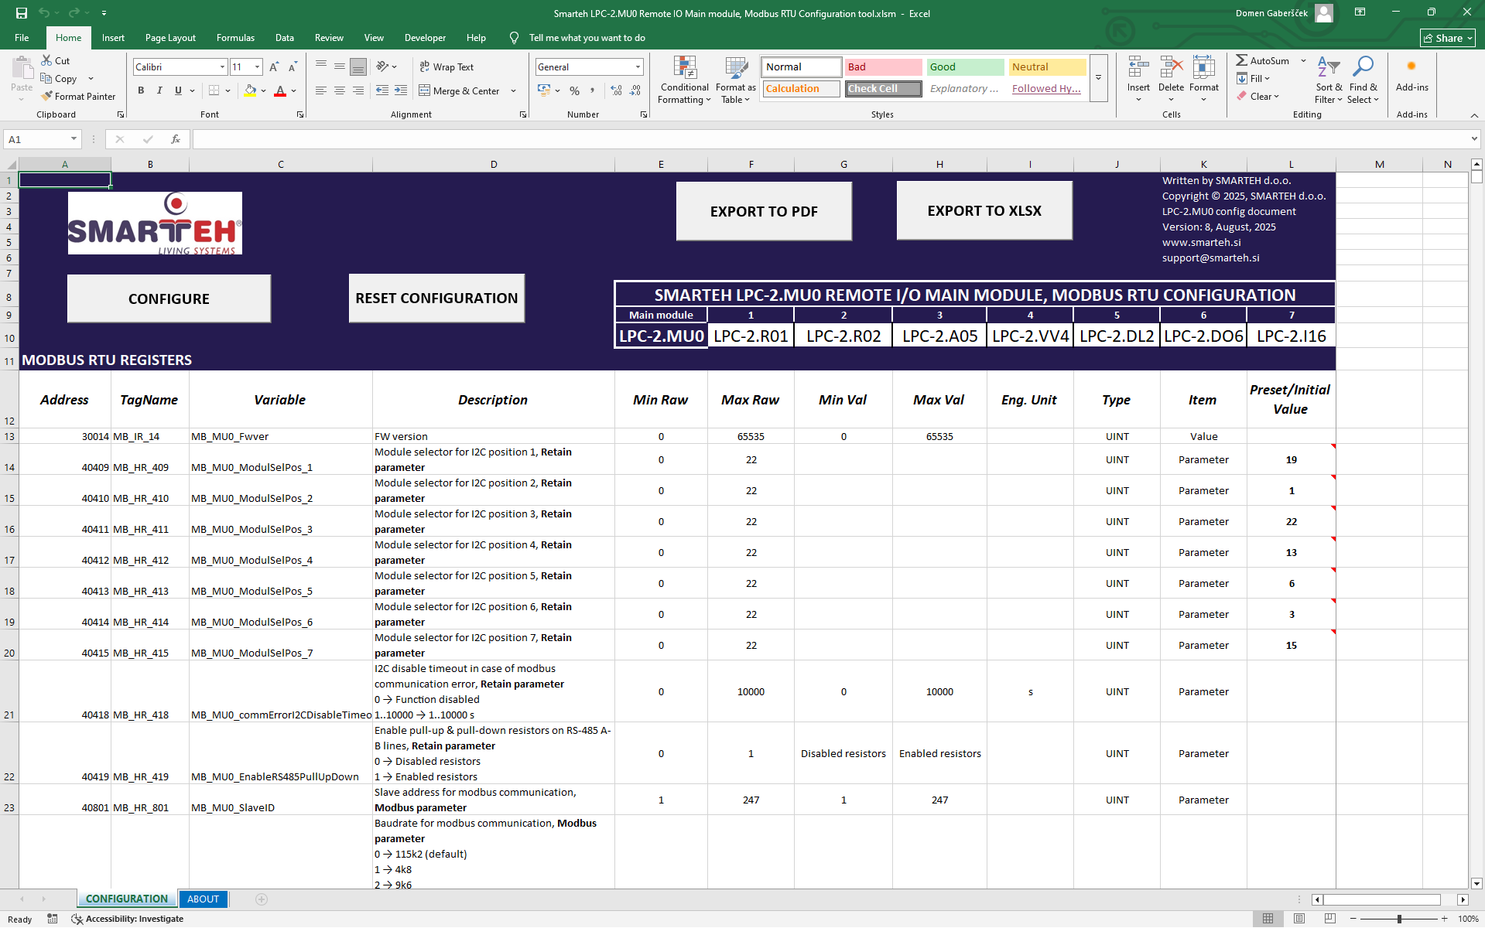Toggle Bold formatting

[141, 91]
